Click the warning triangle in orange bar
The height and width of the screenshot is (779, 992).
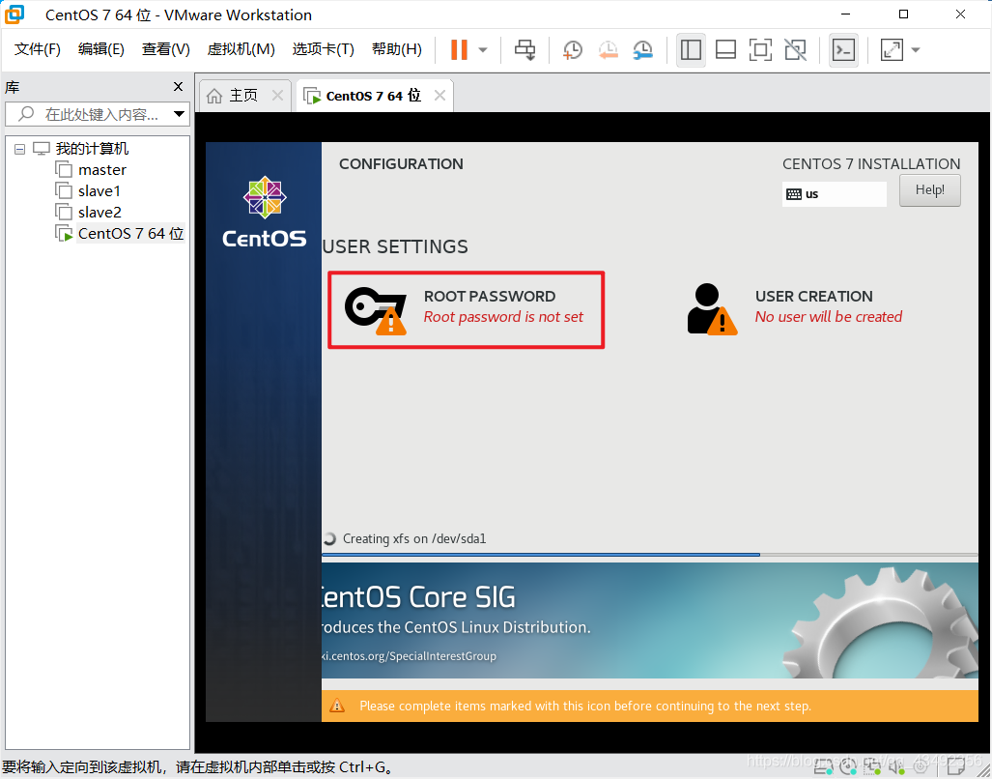pyautogui.click(x=337, y=705)
